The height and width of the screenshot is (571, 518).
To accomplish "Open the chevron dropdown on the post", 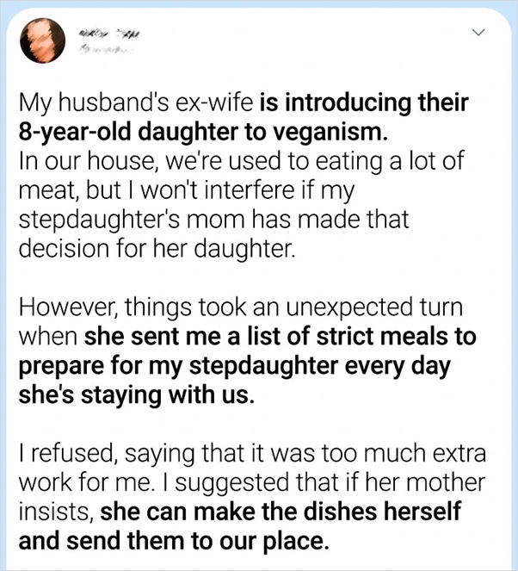I will [480, 34].
